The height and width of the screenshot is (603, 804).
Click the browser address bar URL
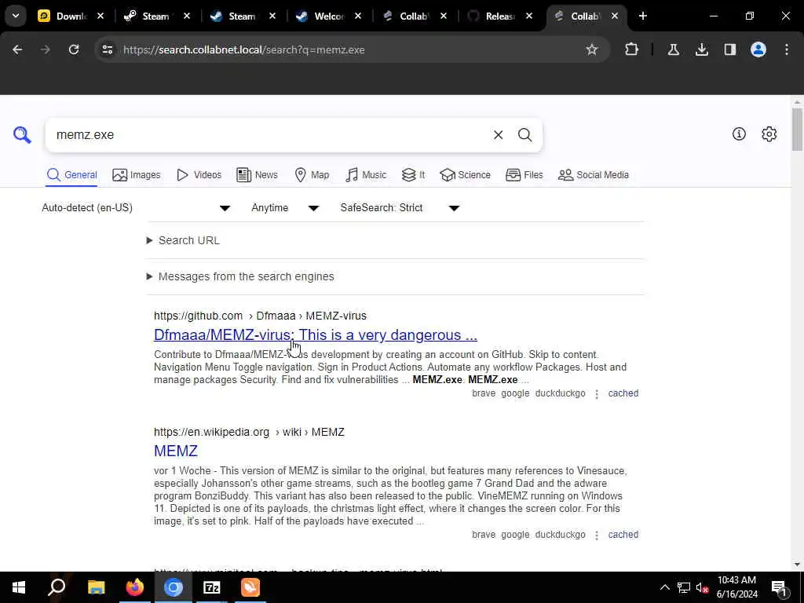point(244,49)
